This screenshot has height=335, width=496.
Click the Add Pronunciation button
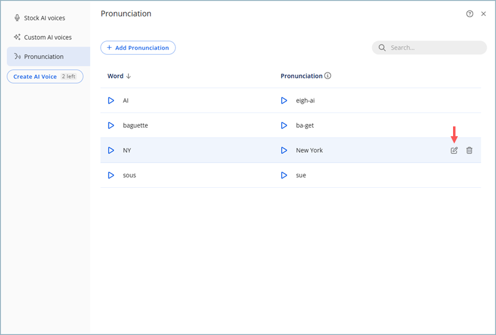pyautogui.click(x=138, y=48)
